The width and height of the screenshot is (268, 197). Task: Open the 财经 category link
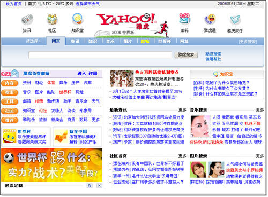tap(39, 83)
